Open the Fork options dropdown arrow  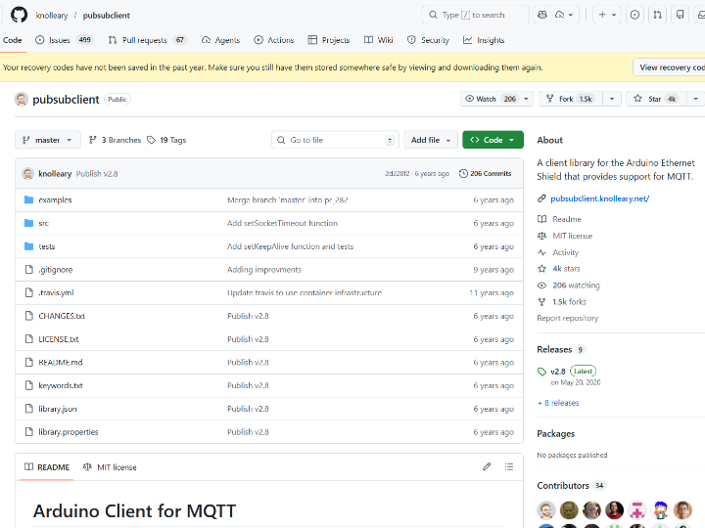tap(612, 99)
